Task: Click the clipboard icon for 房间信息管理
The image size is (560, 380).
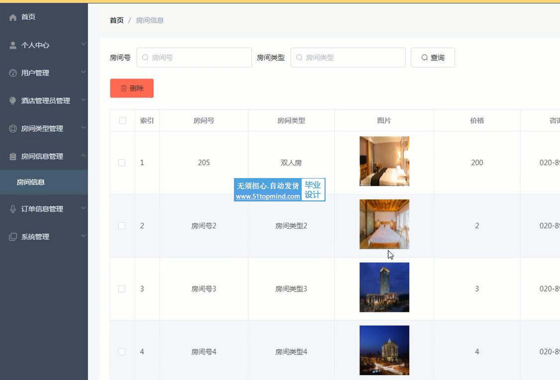Action: [x=13, y=157]
